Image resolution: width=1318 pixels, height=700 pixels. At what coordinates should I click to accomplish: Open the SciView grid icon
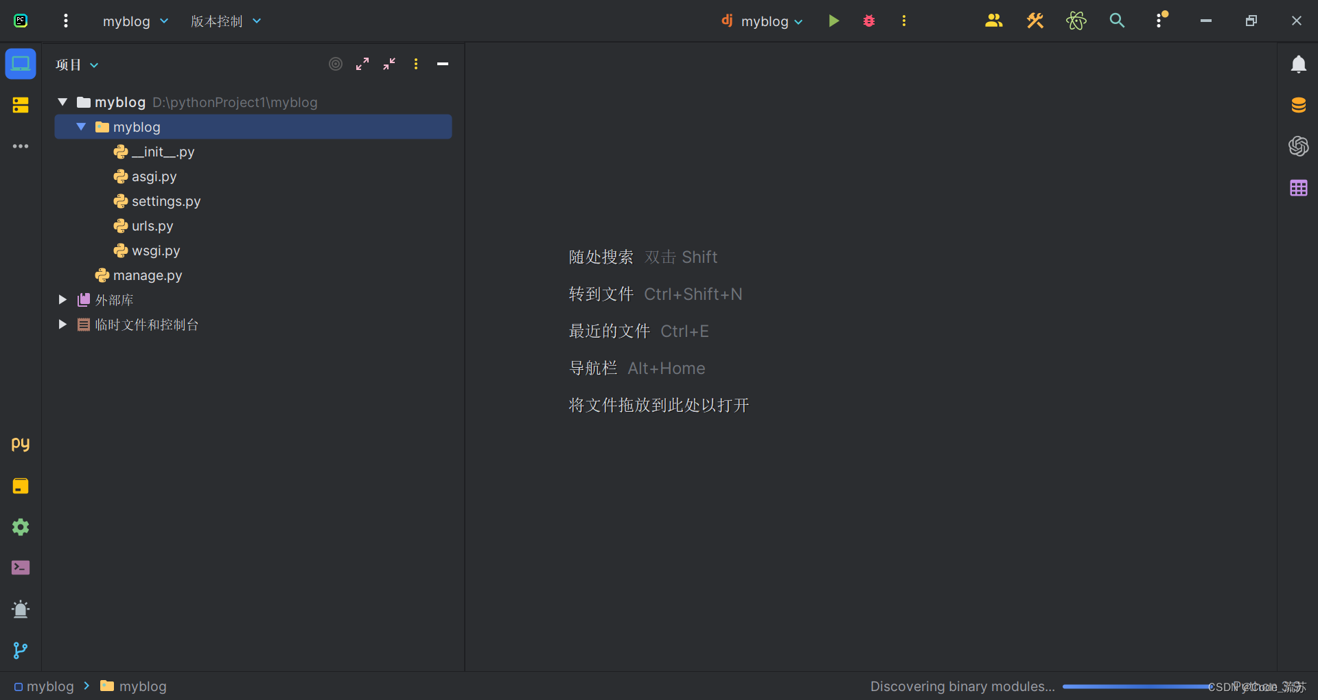1298,187
